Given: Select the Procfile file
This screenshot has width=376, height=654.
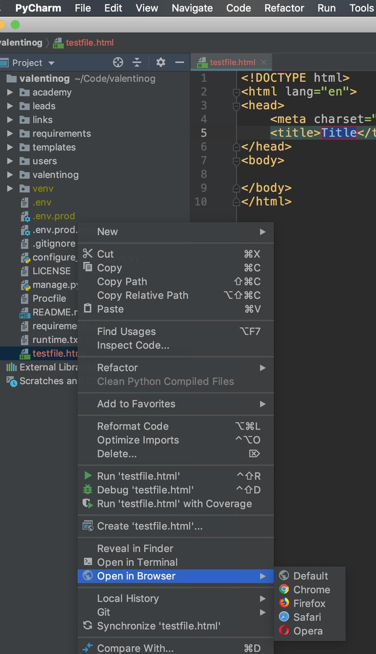Looking at the screenshot, I should click(49, 299).
